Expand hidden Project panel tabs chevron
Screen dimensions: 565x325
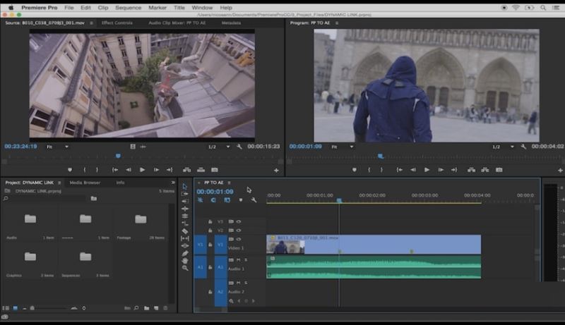click(x=173, y=183)
